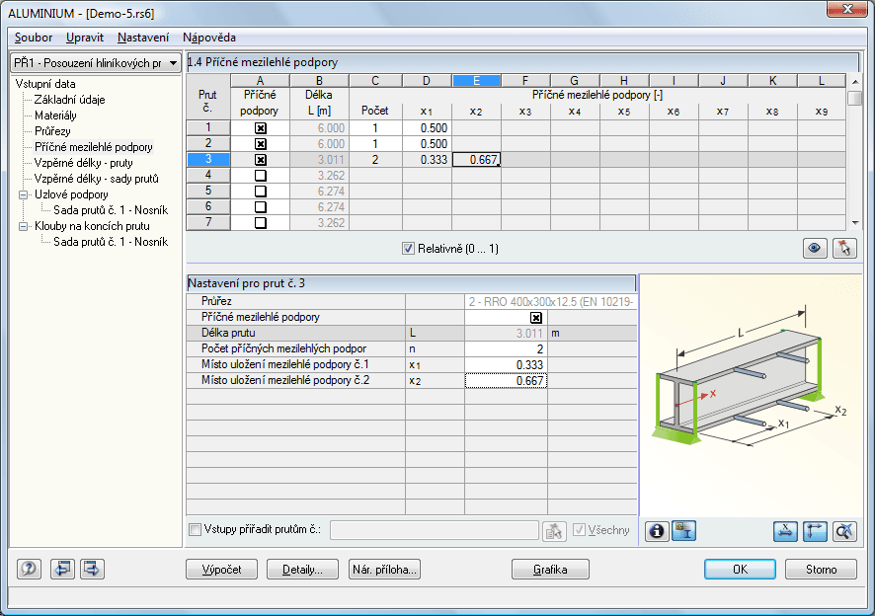Screen dimensions: 875x616
Task: Click the x-axis dimension view icon
Action: tap(785, 531)
